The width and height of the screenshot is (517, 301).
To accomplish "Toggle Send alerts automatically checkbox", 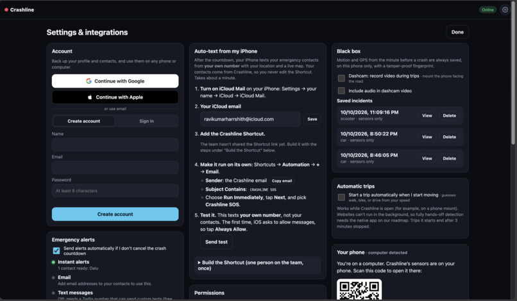I will coord(56,250).
